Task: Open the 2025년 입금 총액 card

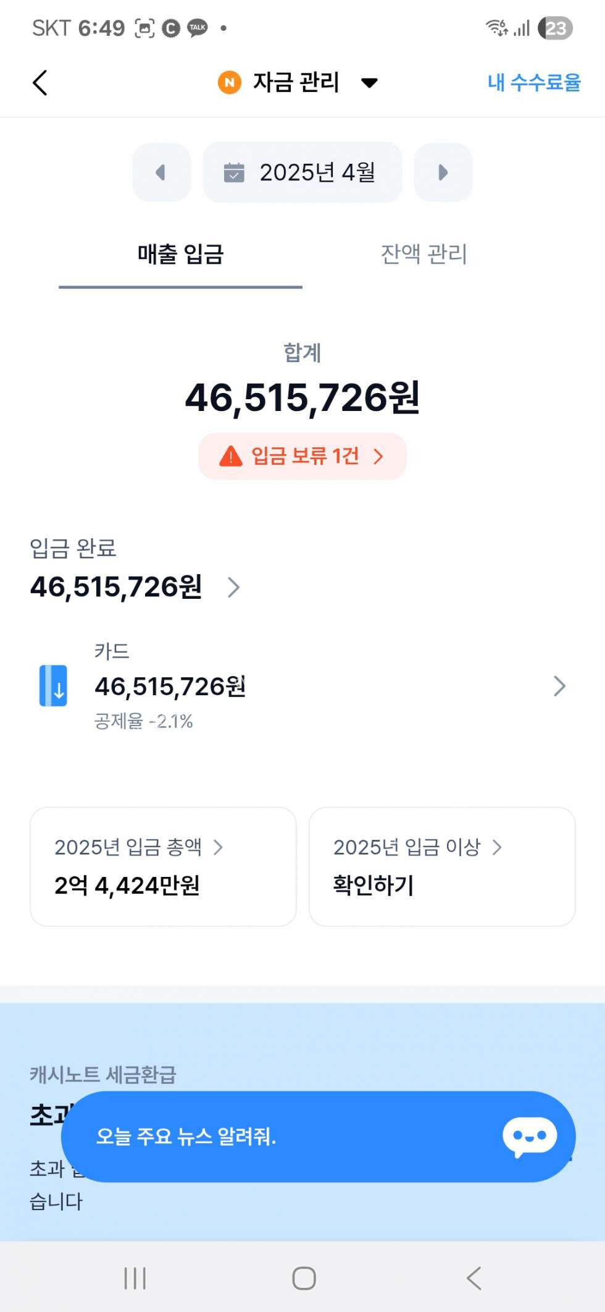Action: [163, 866]
